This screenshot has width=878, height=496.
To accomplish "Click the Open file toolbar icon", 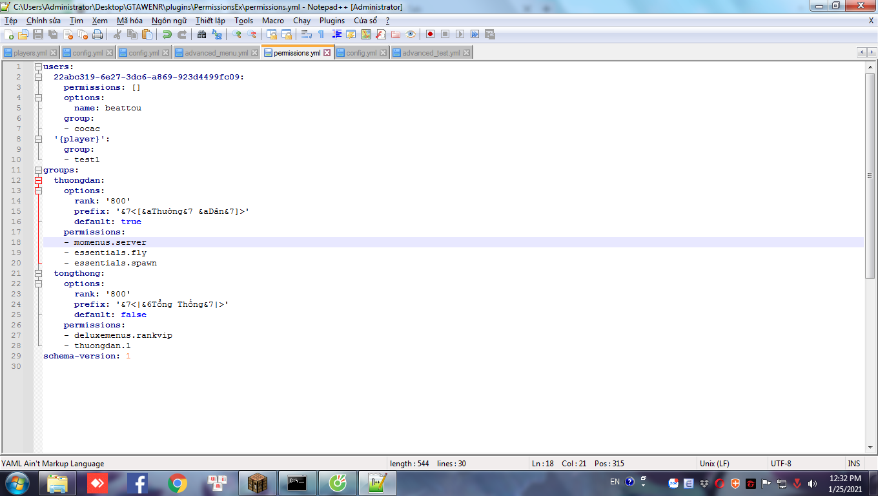I will pyautogui.click(x=23, y=34).
